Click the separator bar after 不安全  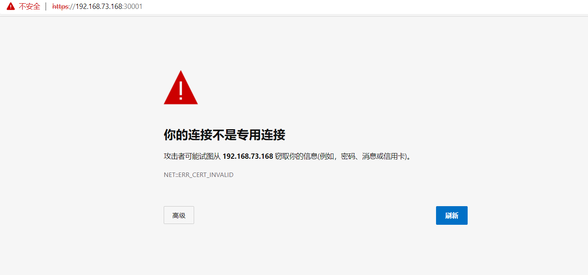point(46,7)
